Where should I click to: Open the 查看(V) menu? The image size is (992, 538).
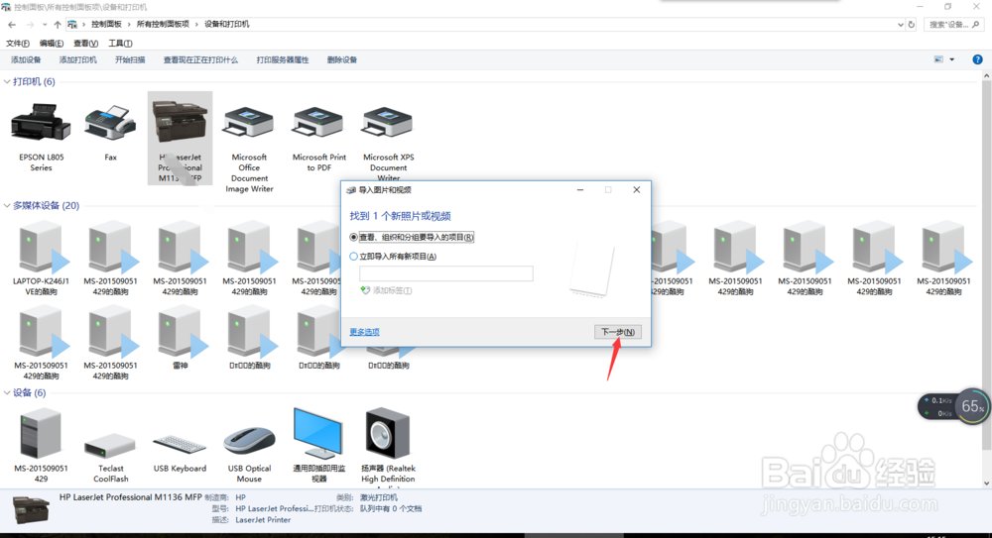click(x=85, y=43)
